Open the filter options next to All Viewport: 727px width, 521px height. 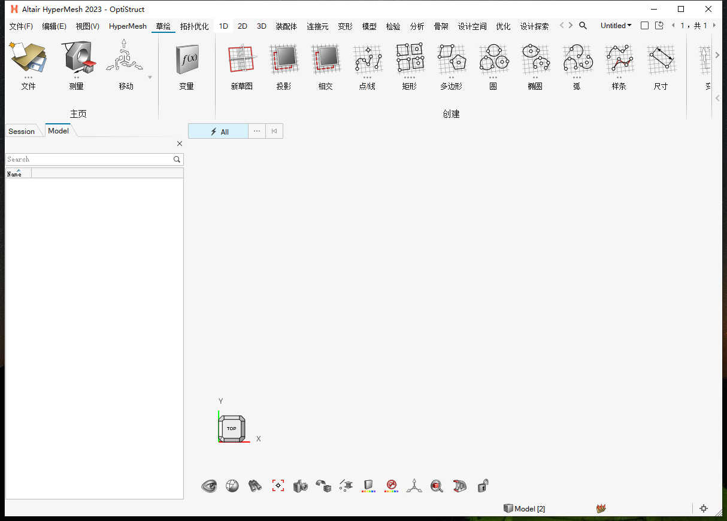(x=256, y=131)
